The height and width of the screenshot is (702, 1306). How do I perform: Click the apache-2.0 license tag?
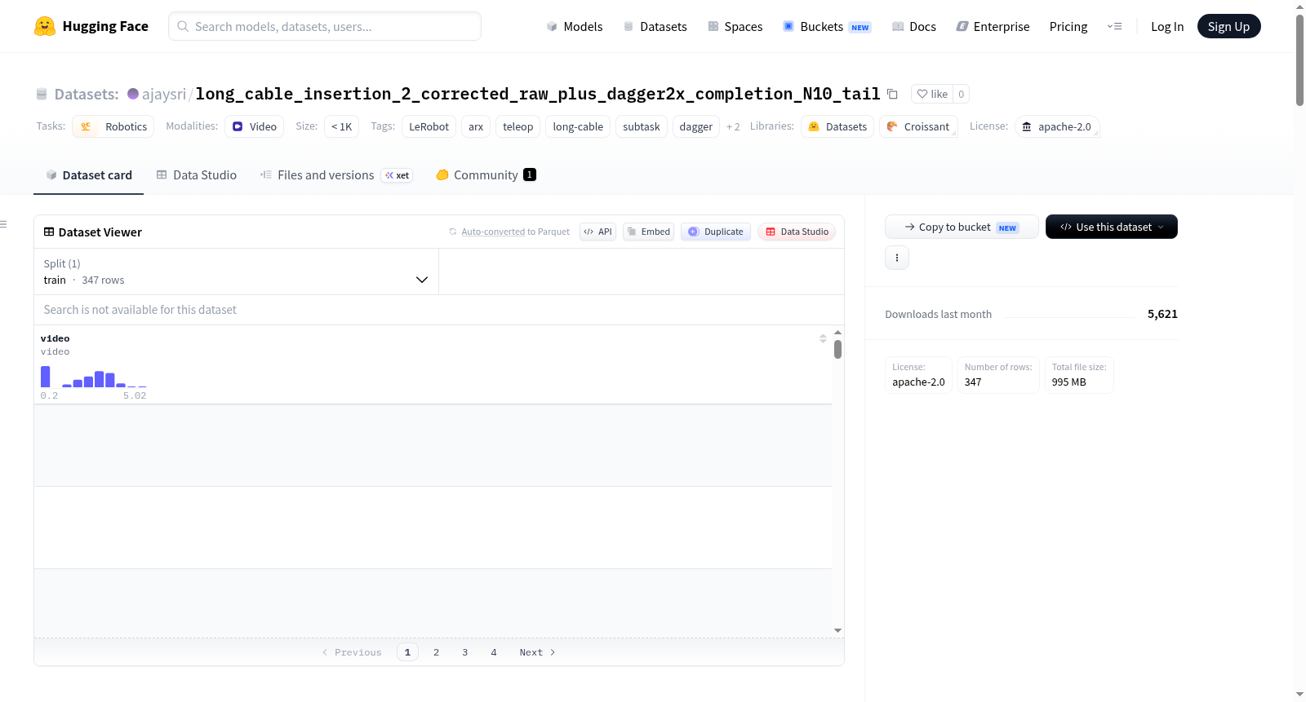tap(1057, 126)
